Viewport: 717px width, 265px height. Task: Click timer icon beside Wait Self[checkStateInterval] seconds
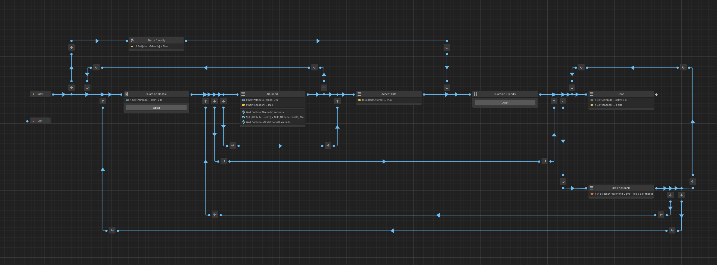pos(243,122)
